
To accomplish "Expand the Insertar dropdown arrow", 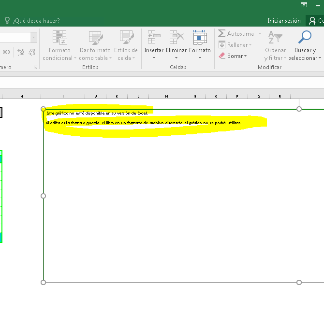I will click(154, 58).
